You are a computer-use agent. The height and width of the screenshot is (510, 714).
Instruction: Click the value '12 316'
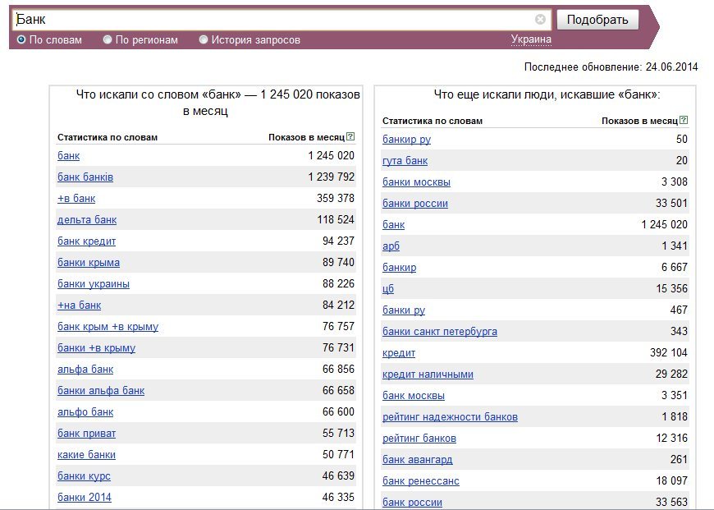pos(671,438)
